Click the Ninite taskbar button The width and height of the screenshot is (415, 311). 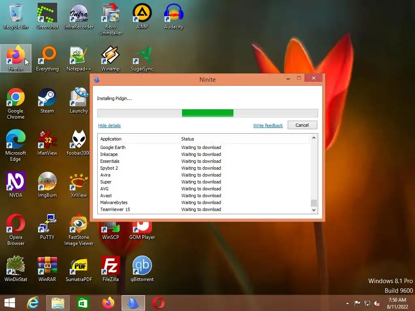(133, 303)
